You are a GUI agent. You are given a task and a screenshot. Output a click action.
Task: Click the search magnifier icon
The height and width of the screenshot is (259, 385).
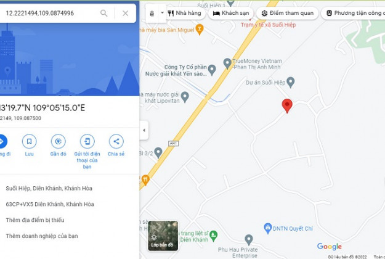104,13
